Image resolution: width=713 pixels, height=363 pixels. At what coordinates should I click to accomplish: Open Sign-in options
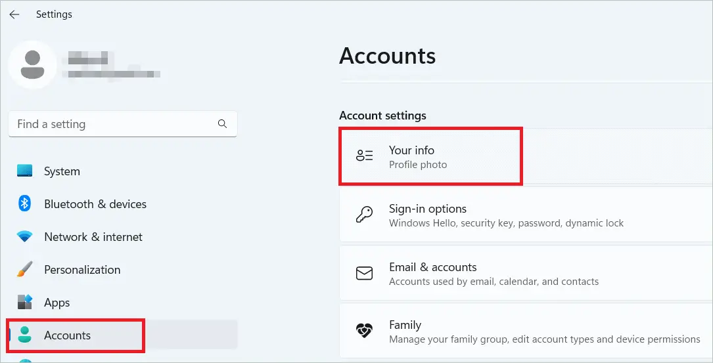click(526, 215)
